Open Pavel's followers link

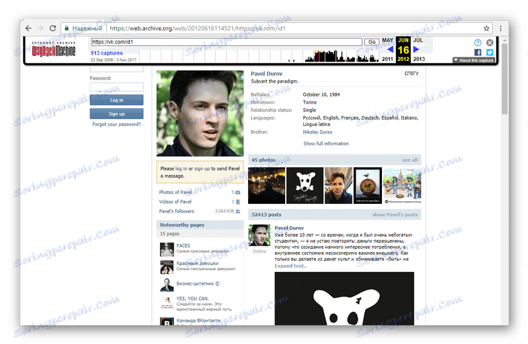point(177,211)
